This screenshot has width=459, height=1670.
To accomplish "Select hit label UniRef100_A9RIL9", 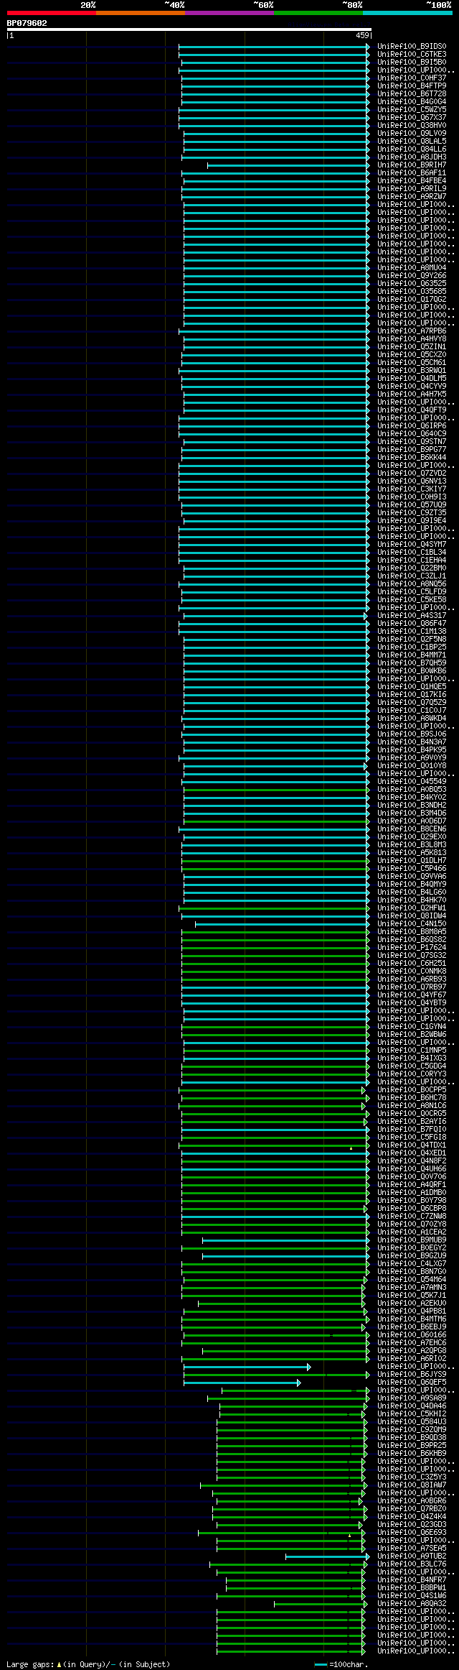I will [412, 189].
